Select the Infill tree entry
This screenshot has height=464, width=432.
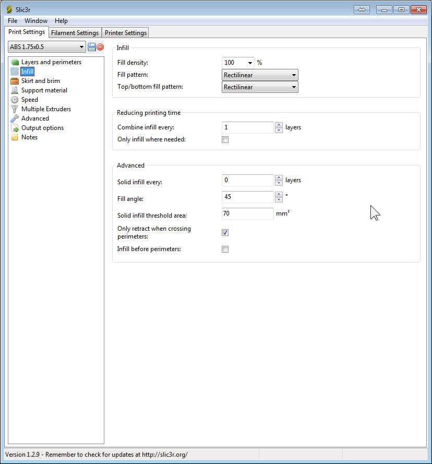click(x=27, y=72)
